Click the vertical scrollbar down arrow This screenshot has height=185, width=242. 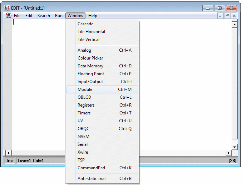coord(234,147)
